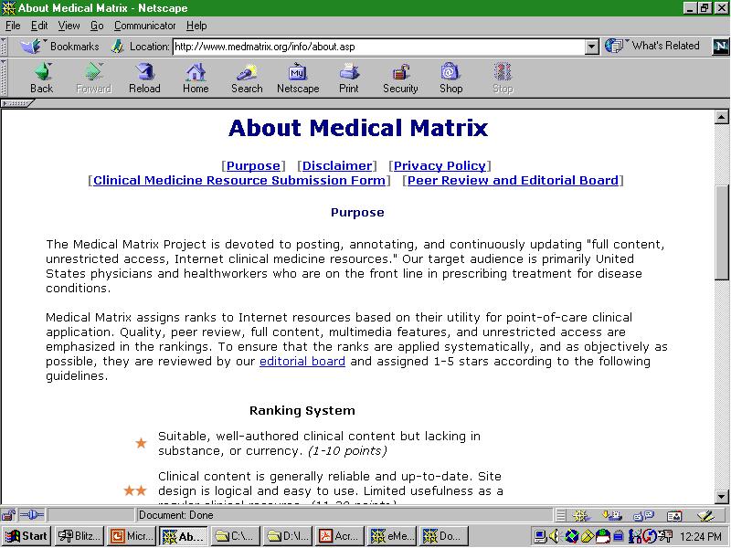Open Address Book from the component bar
This screenshot has width=731, height=548.
[674, 515]
